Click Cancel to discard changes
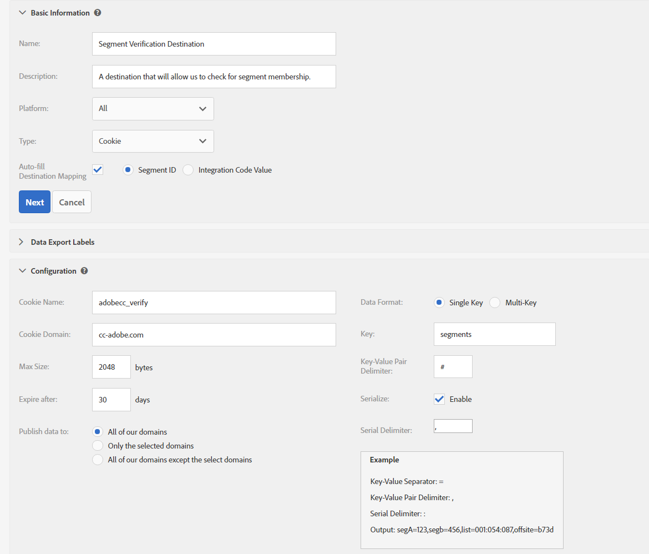This screenshot has height=554, width=649. point(72,202)
